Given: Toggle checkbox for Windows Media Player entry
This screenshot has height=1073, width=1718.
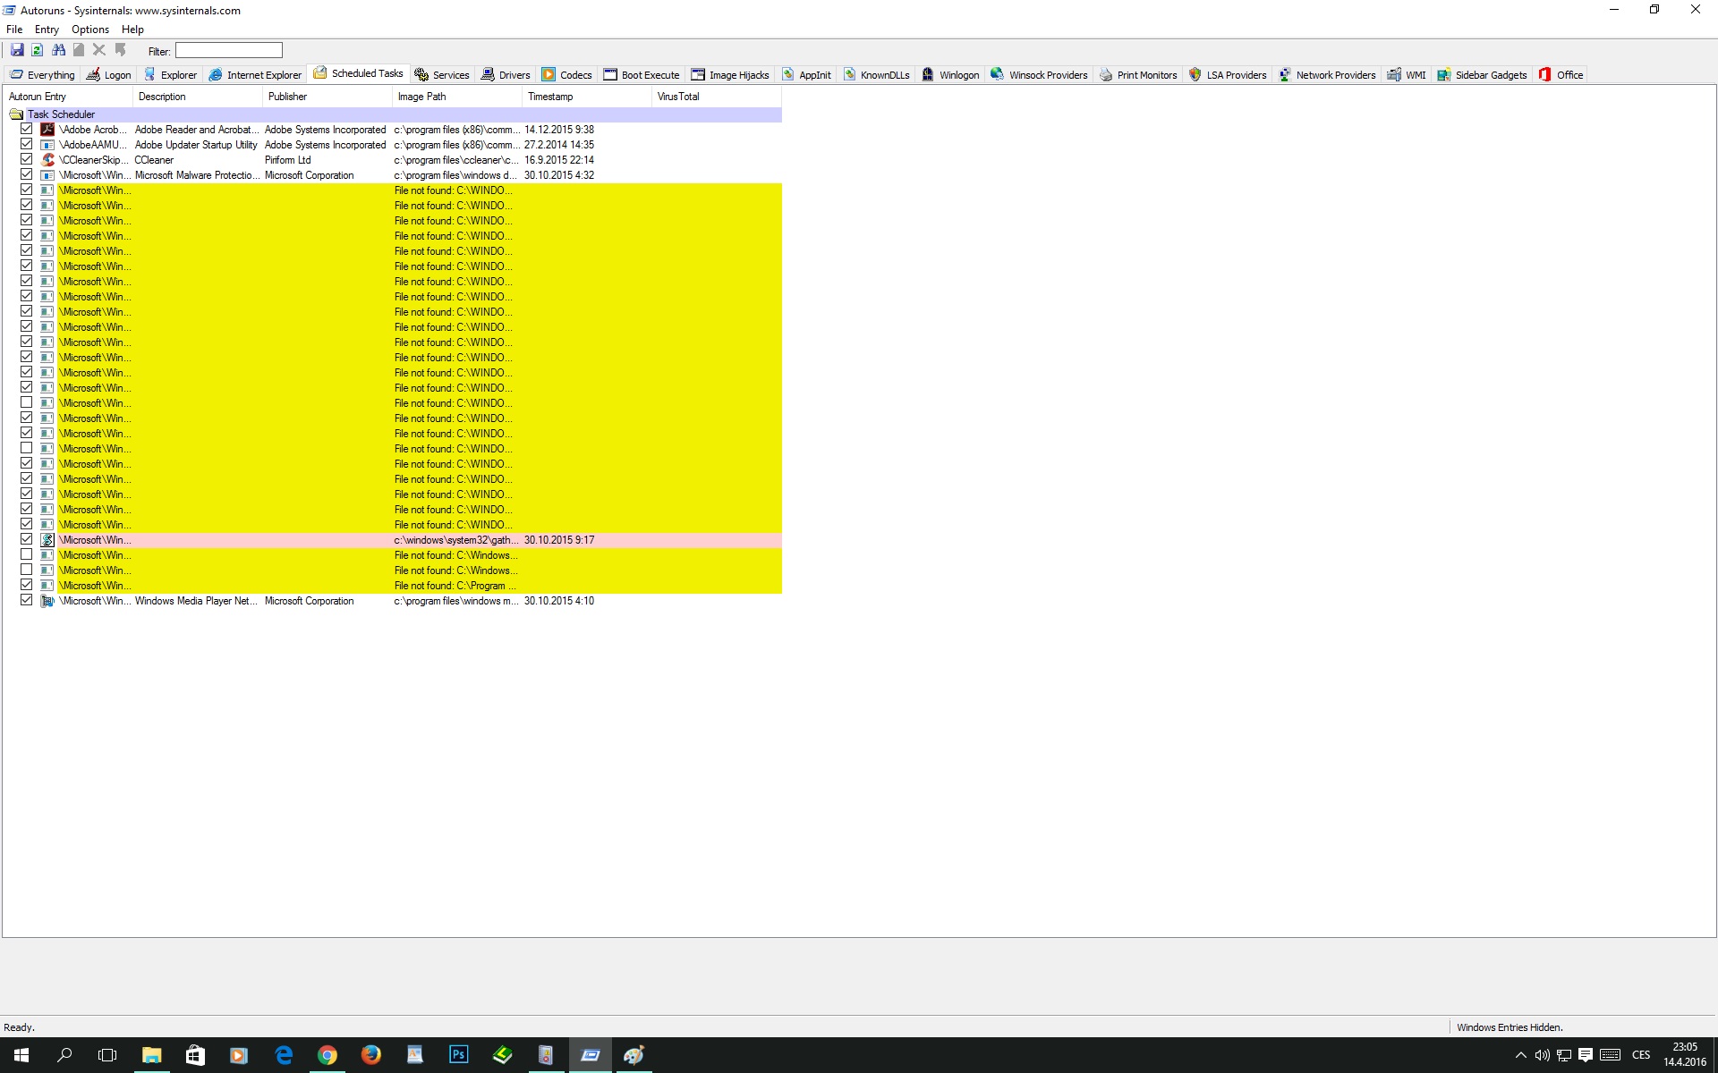Looking at the screenshot, I should [x=27, y=601].
